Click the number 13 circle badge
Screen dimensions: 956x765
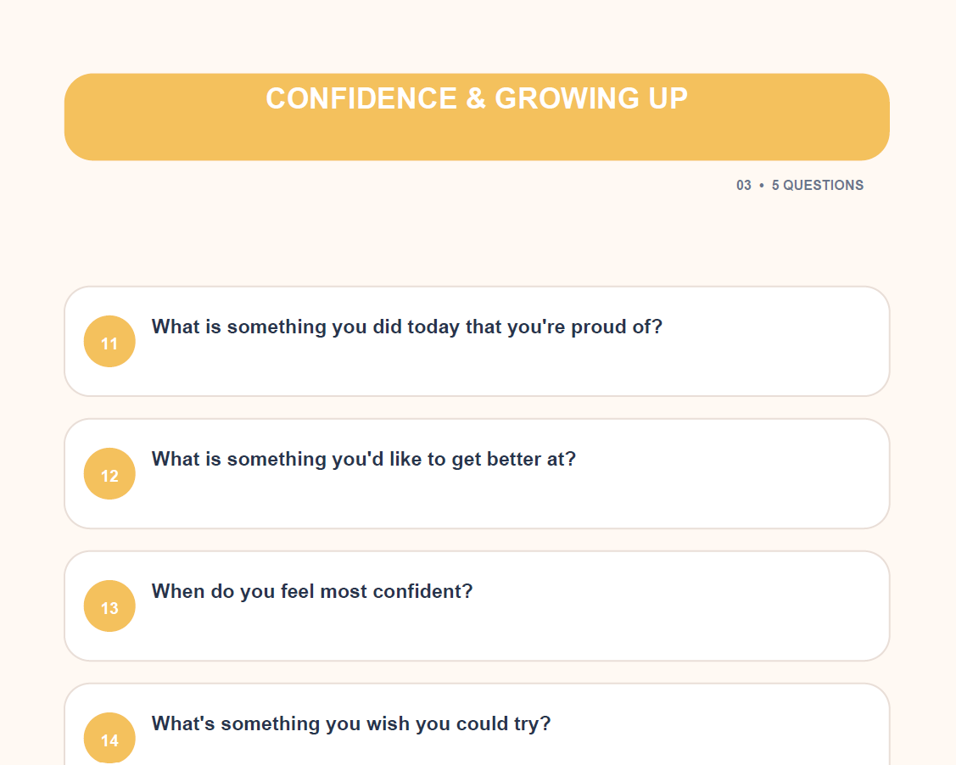point(109,606)
